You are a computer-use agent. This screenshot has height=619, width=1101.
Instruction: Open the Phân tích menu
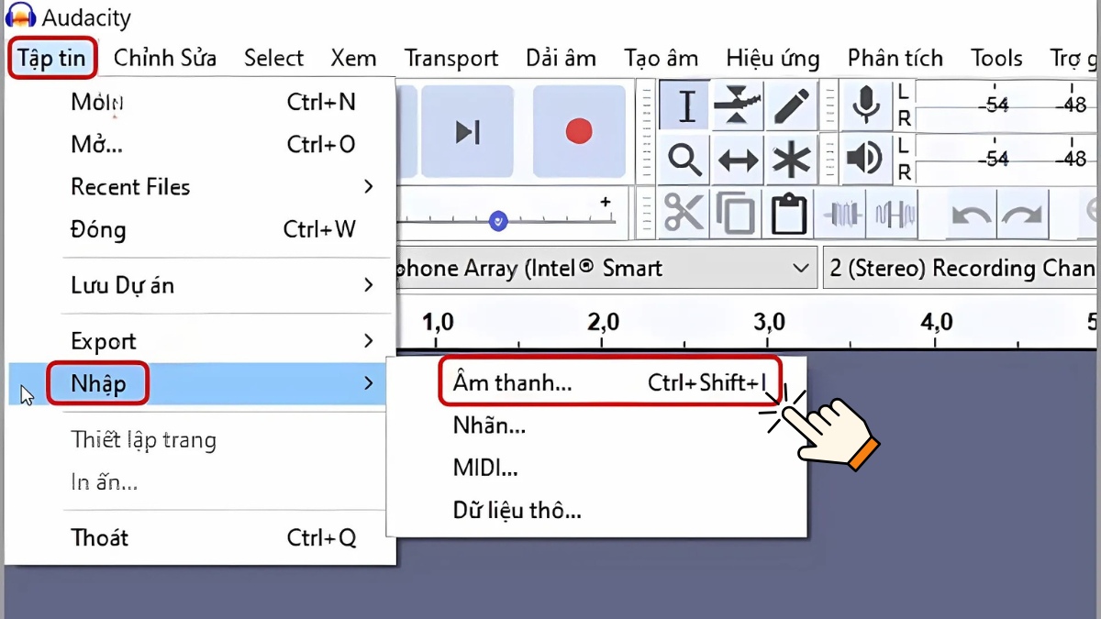[x=895, y=59]
